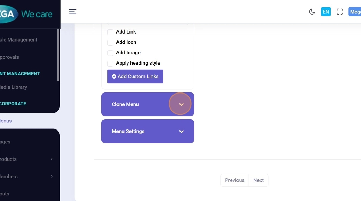Toggle Apply heading style checkbox

(110, 64)
